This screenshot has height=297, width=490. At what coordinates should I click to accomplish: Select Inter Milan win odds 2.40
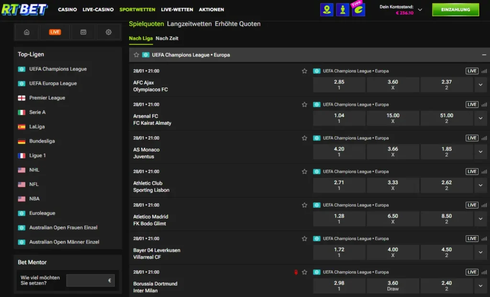(446, 286)
